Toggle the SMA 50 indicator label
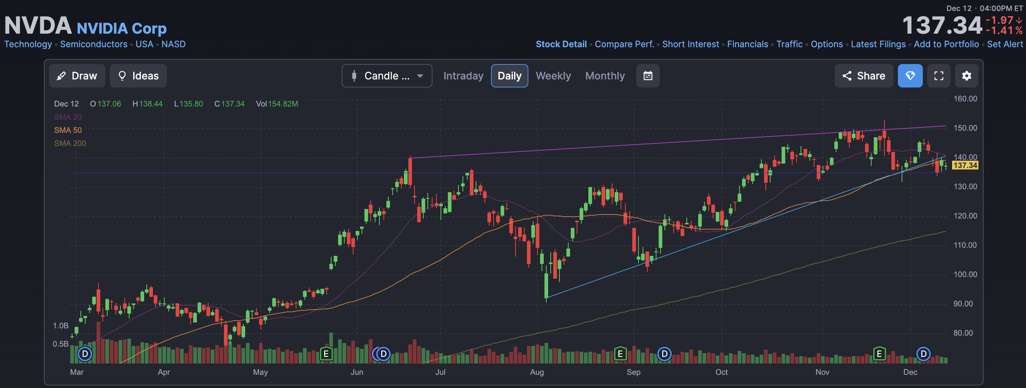Screen dimensions: 1026x388 click(68, 130)
